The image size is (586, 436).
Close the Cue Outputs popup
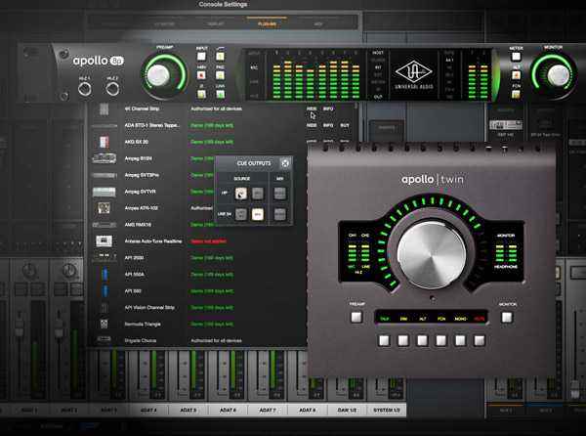(x=285, y=163)
